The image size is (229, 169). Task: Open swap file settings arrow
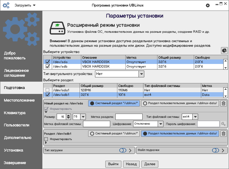223,150
